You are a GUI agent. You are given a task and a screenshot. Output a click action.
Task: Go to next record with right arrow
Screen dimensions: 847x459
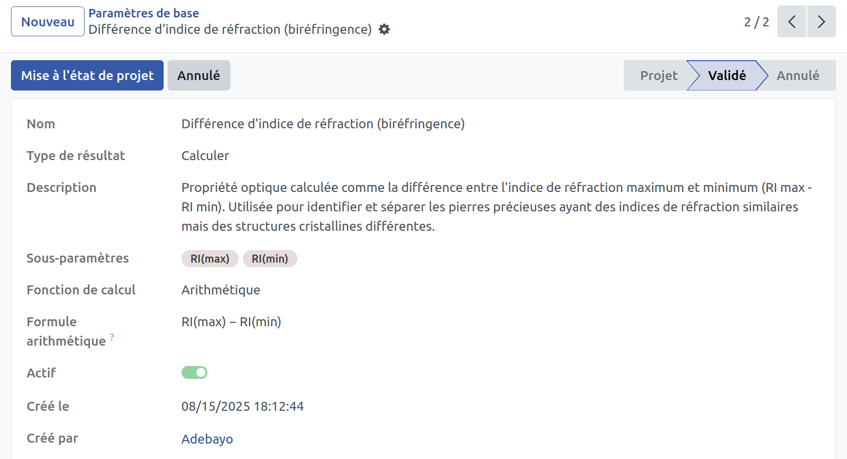(x=821, y=21)
